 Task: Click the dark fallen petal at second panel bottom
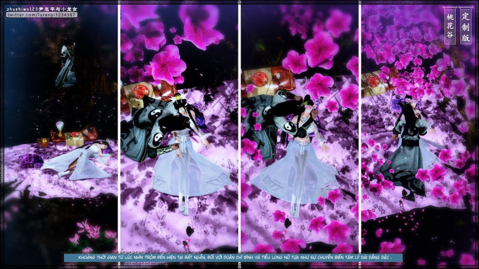190,231
